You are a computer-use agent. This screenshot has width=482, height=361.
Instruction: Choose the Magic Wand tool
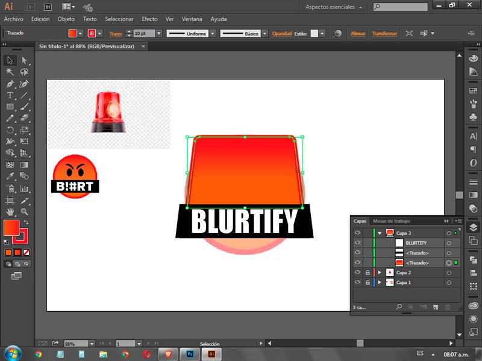pyautogui.click(x=10, y=72)
